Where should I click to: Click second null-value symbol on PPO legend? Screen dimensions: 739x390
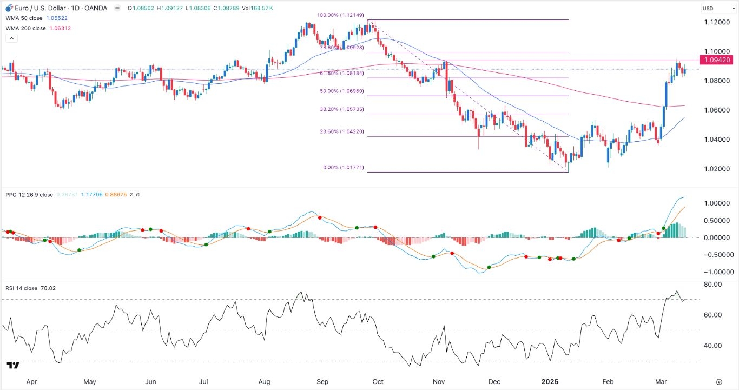(x=138, y=195)
